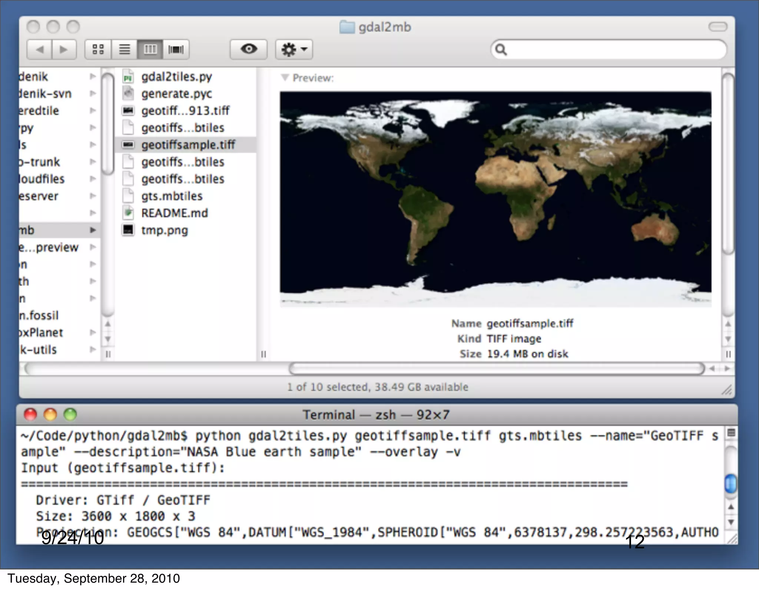Click the gdal2tiles.py file icon

coord(128,77)
